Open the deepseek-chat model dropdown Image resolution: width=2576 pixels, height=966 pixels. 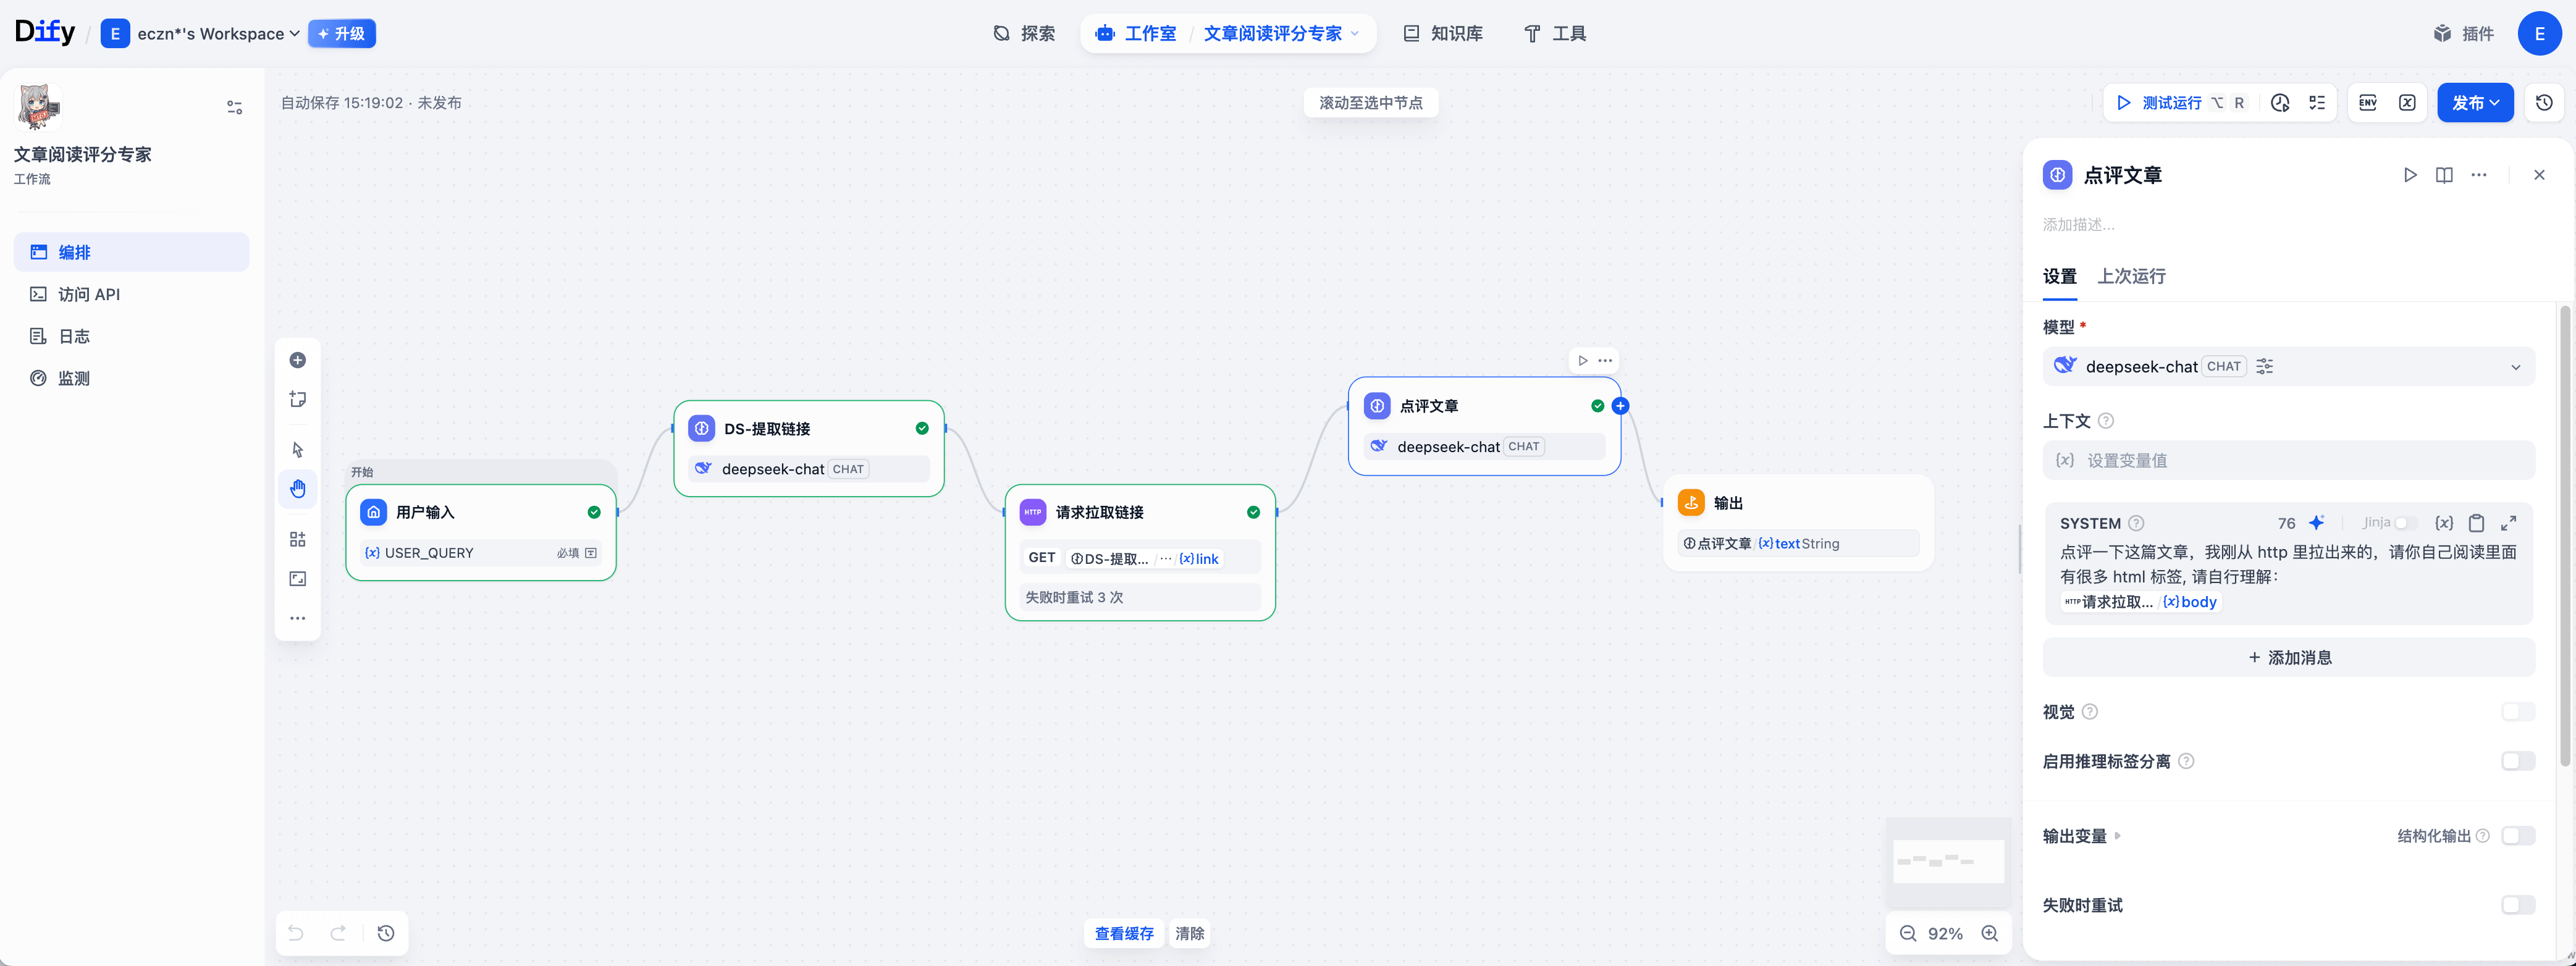[2288, 367]
